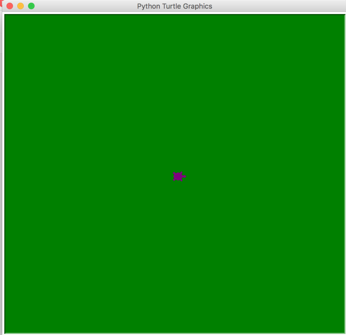Click the center of the turtle's shell
346x335 pixels.
[x=177, y=177]
